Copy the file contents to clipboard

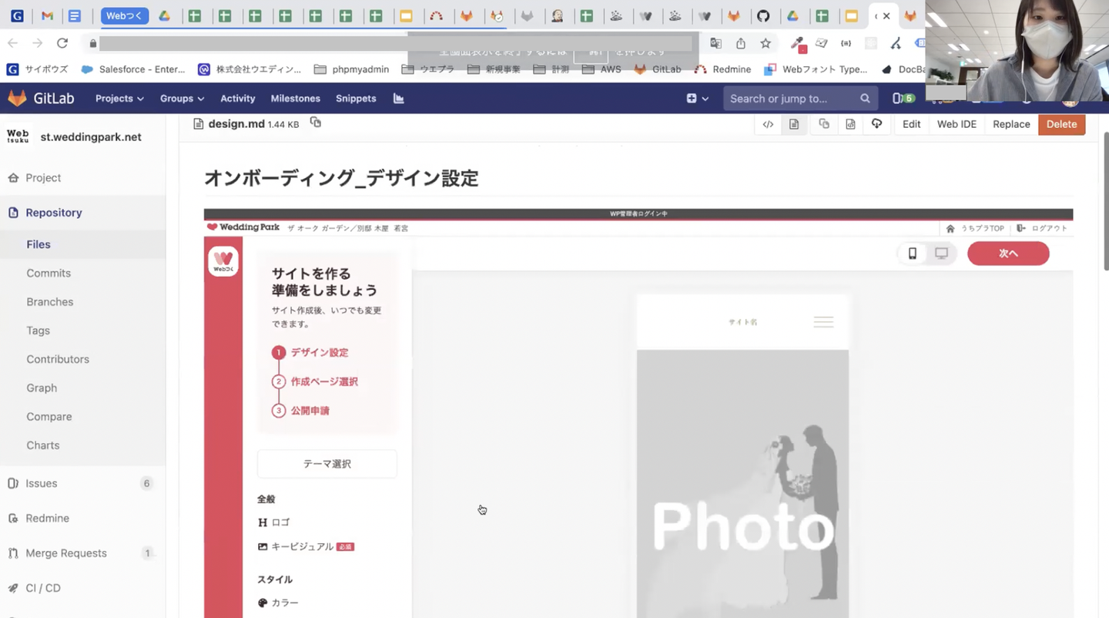824,124
